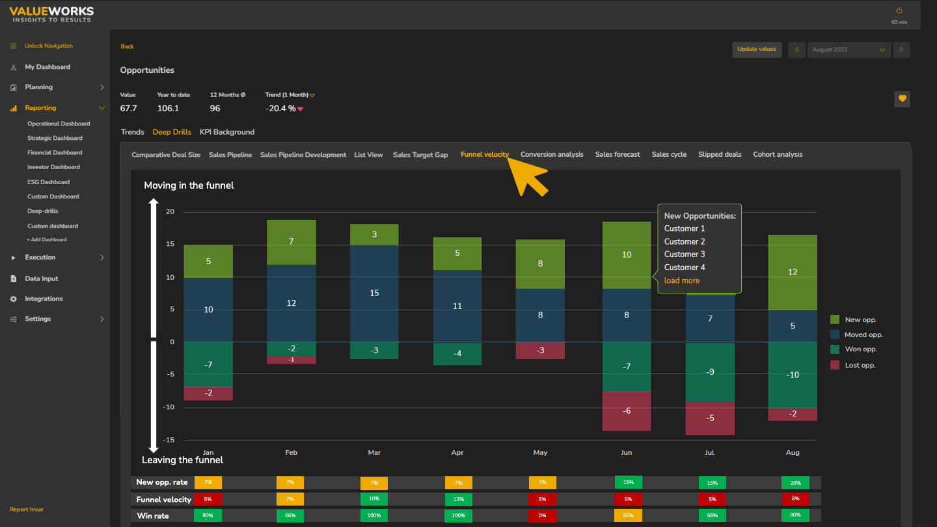Screen dimensions: 937x527
Task: Click the Data Input document icon
Action: tap(14, 278)
